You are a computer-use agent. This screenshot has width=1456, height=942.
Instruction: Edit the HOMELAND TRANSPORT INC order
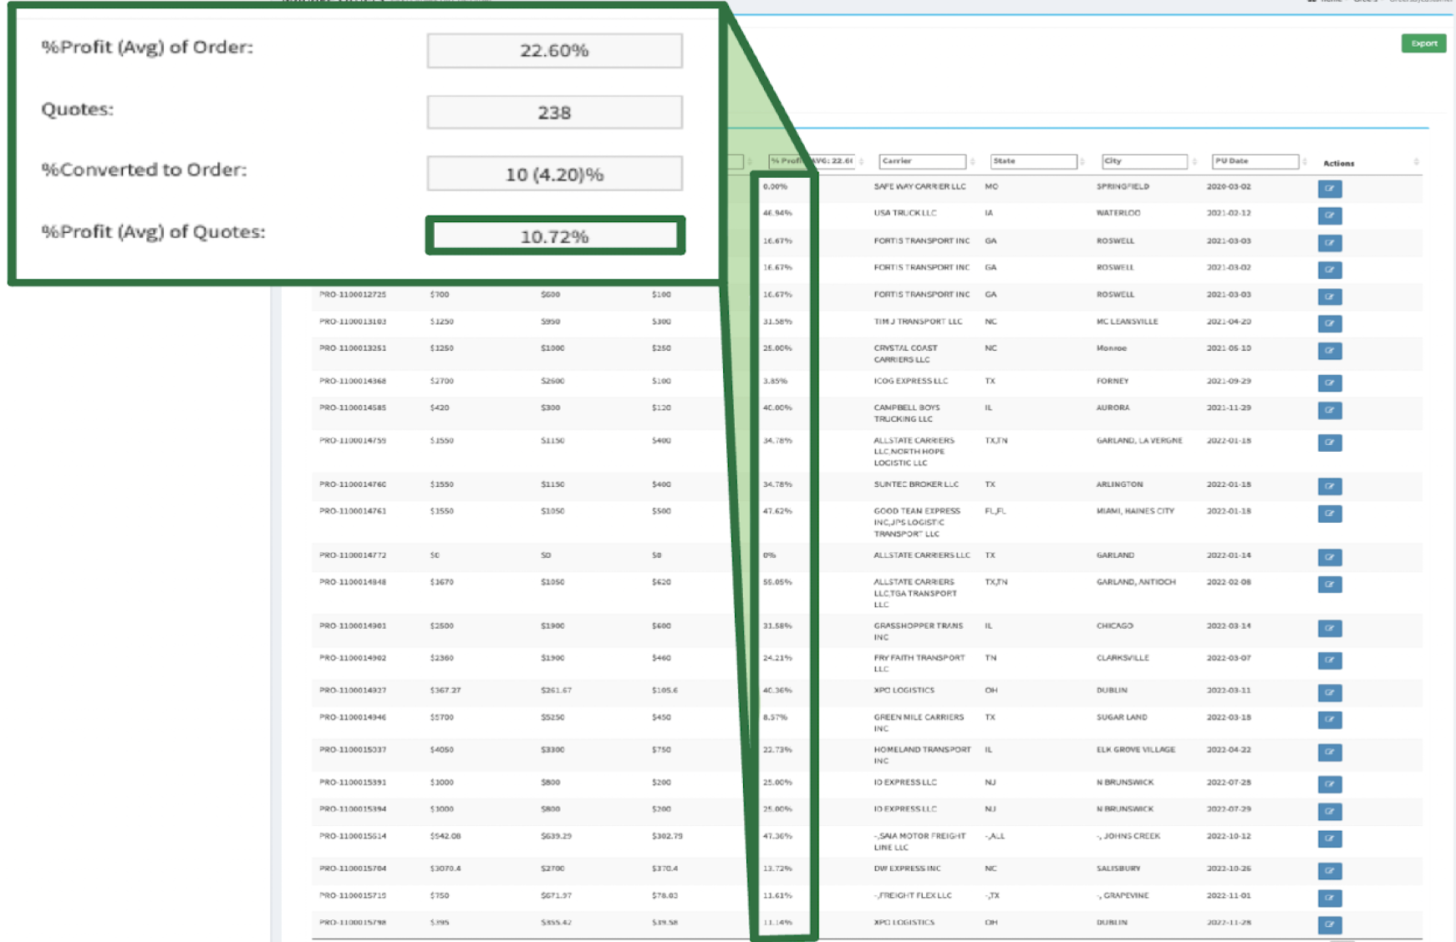coord(1329,752)
